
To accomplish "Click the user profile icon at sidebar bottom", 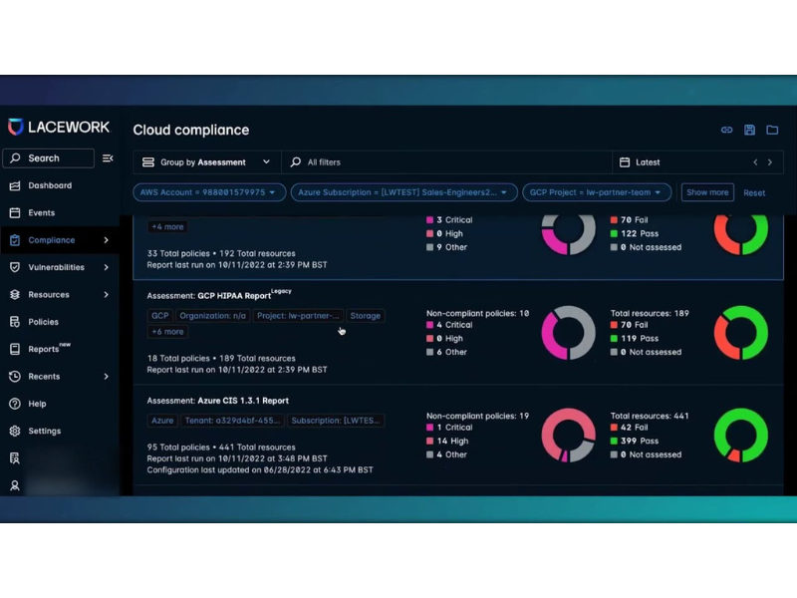I will click(x=15, y=485).
